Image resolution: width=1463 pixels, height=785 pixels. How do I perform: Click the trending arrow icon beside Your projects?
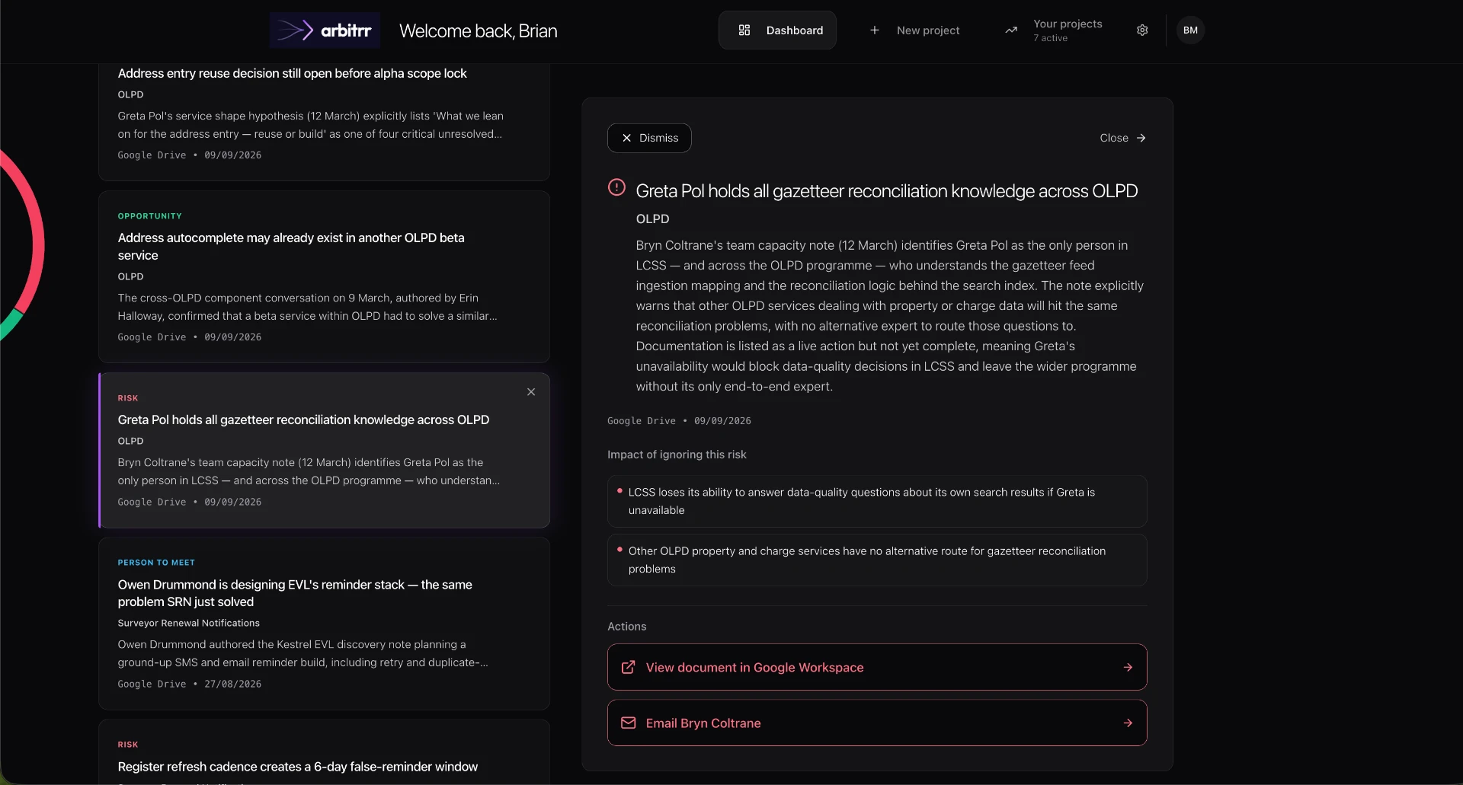point(1011,30)
